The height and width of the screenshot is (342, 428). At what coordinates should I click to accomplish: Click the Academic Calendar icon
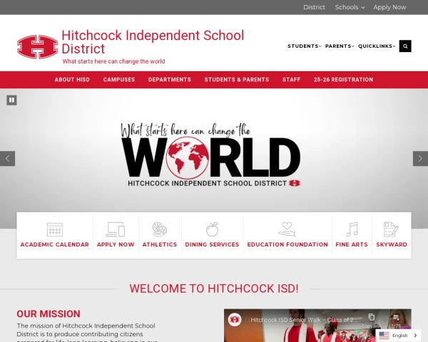[55, 229]
